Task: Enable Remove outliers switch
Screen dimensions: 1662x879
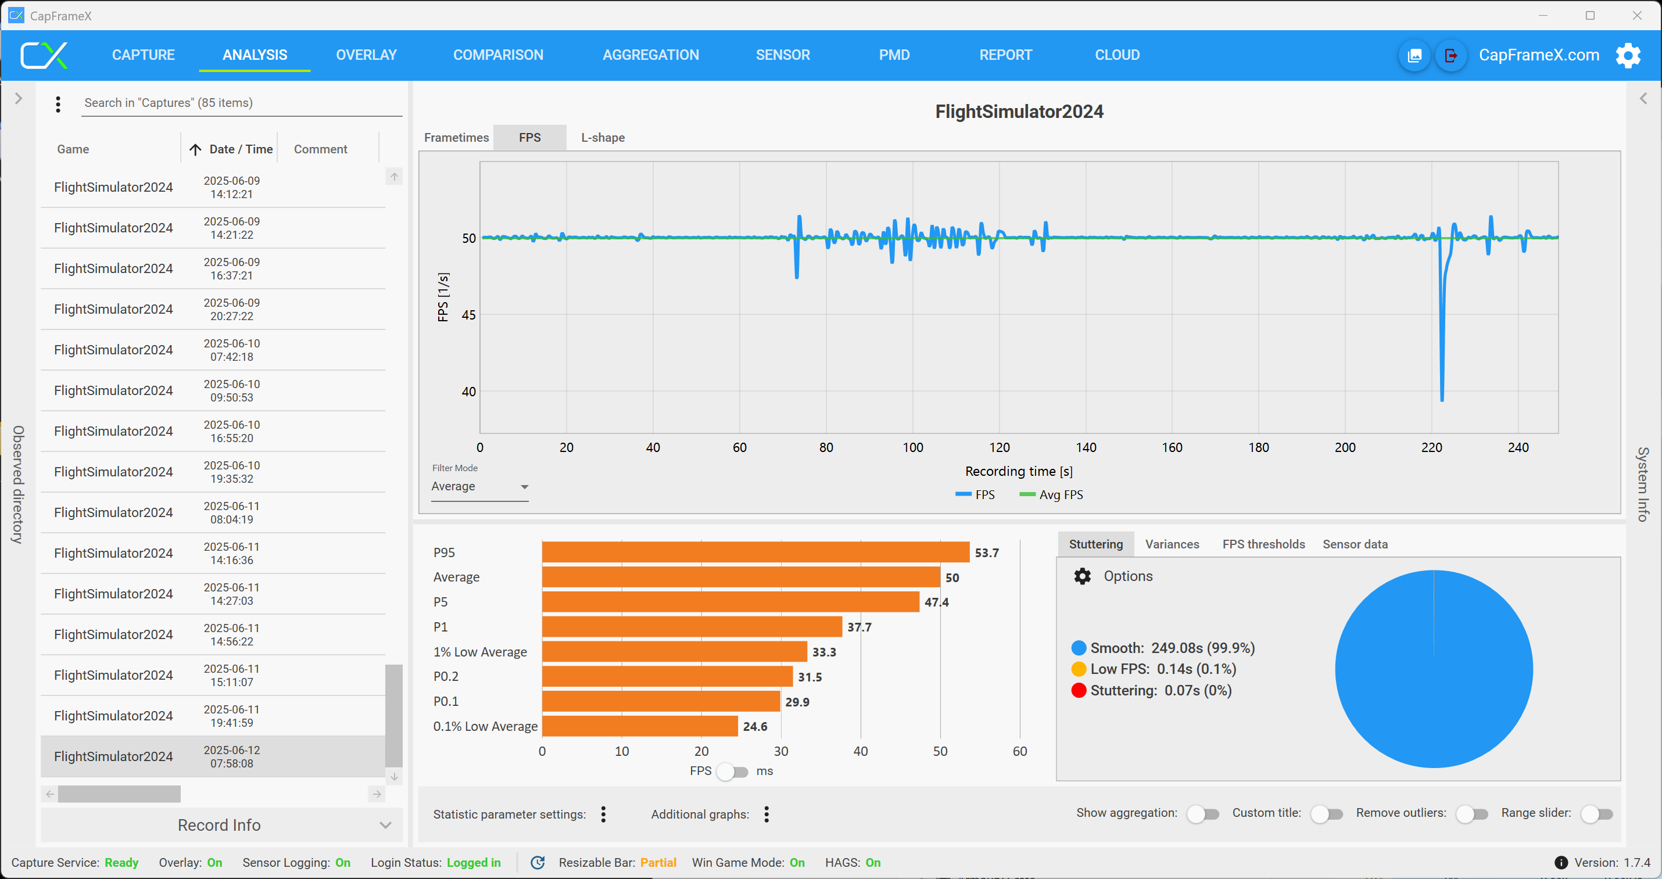Action: 1471,814
